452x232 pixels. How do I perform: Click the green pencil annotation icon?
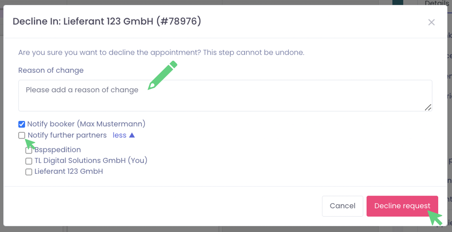tap(162, 75)
